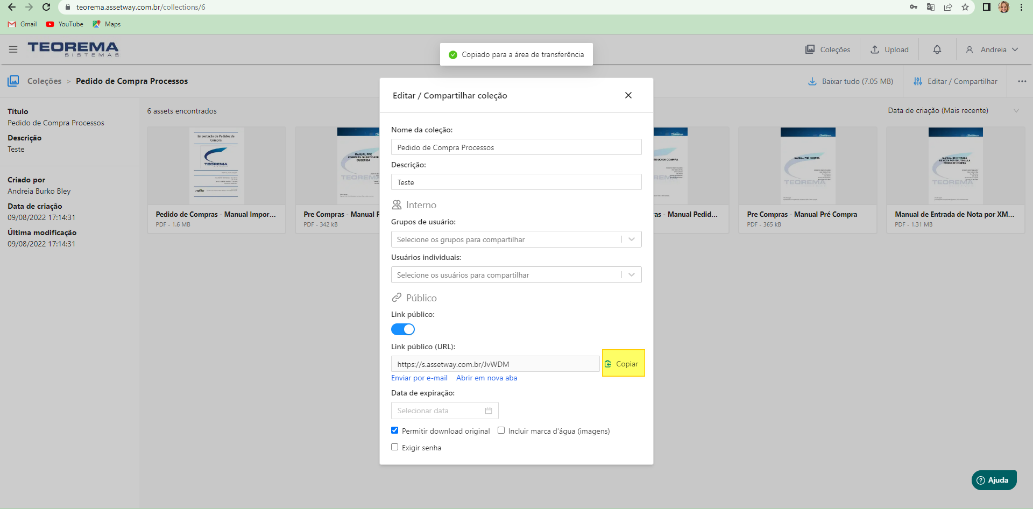Click the calendar icon in expiration date field
The width and height of the screenshot is (1033, 509).
(x=489, y=411)
